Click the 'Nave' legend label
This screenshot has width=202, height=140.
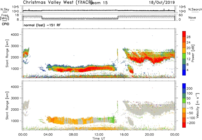pyautogui.click(x=192, y=18)
